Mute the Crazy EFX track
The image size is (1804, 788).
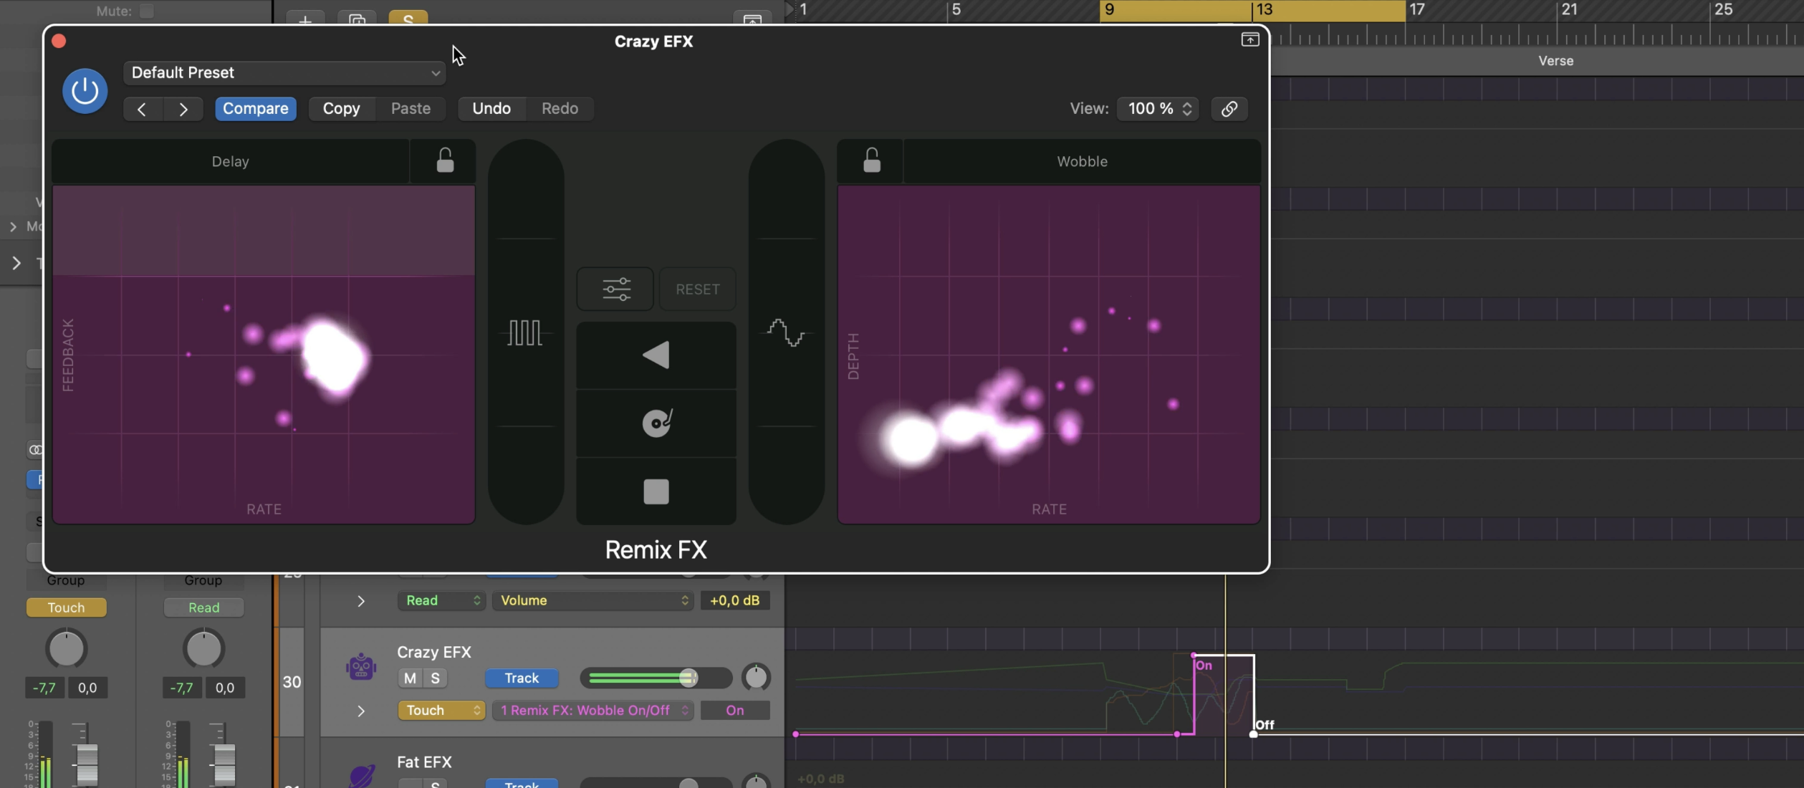click(410, 678)
